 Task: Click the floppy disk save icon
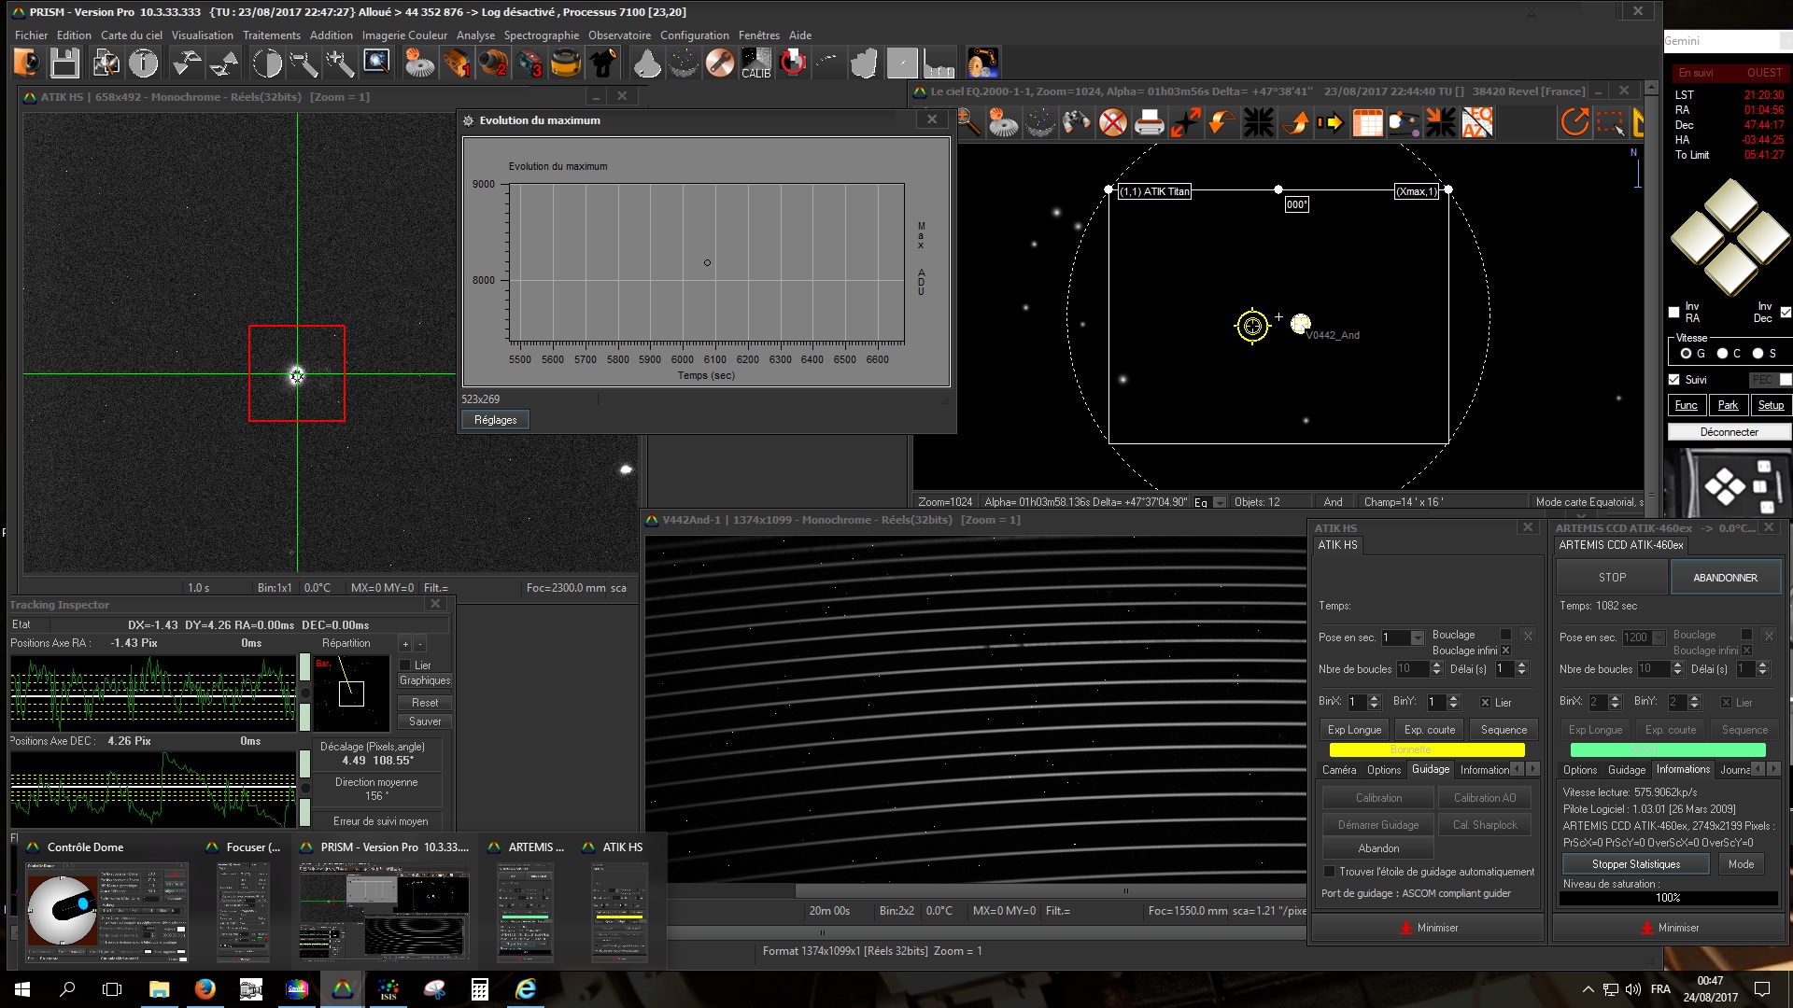pyautogui.click(x=64, y=63)
